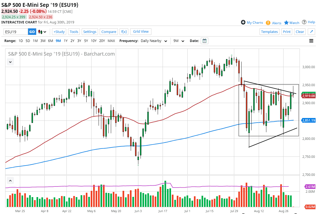Open My Charts via circle-plus icon

(x=243, y=23)
